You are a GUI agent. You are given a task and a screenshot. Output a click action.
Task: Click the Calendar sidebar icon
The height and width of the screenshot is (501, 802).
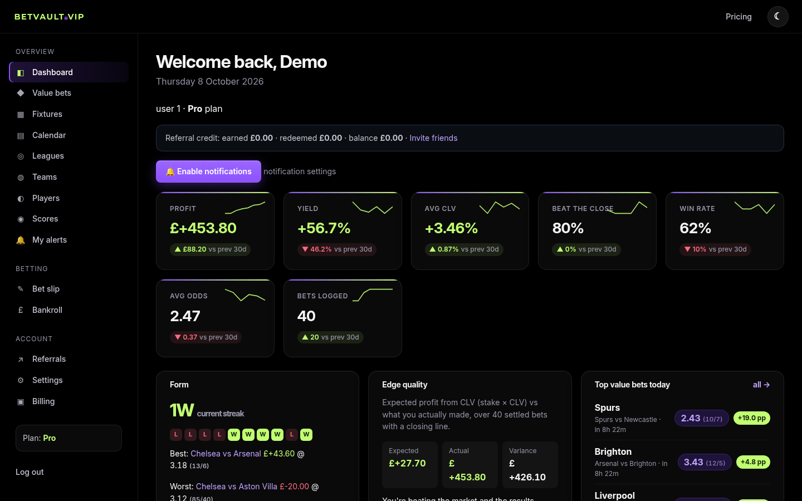[x=21, y=135]
